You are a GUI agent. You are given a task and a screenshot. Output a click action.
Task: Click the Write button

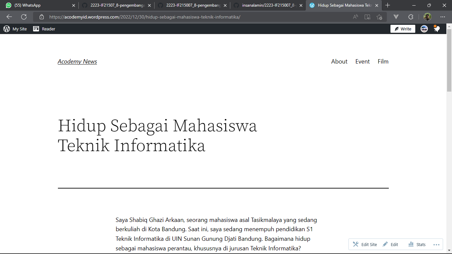(402, 29)
